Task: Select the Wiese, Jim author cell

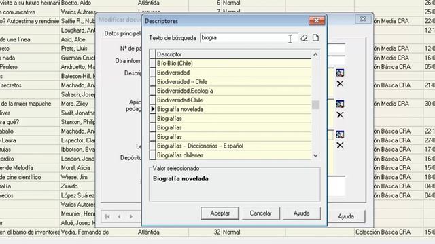Action: [x=77, y=177]
